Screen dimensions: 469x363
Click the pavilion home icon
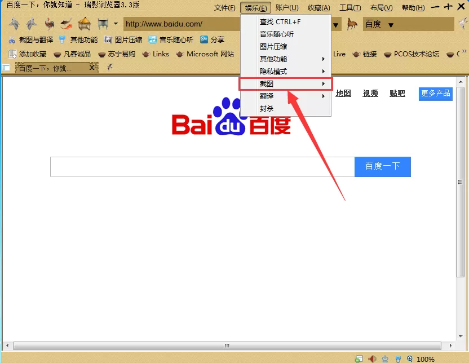[85, 24]
